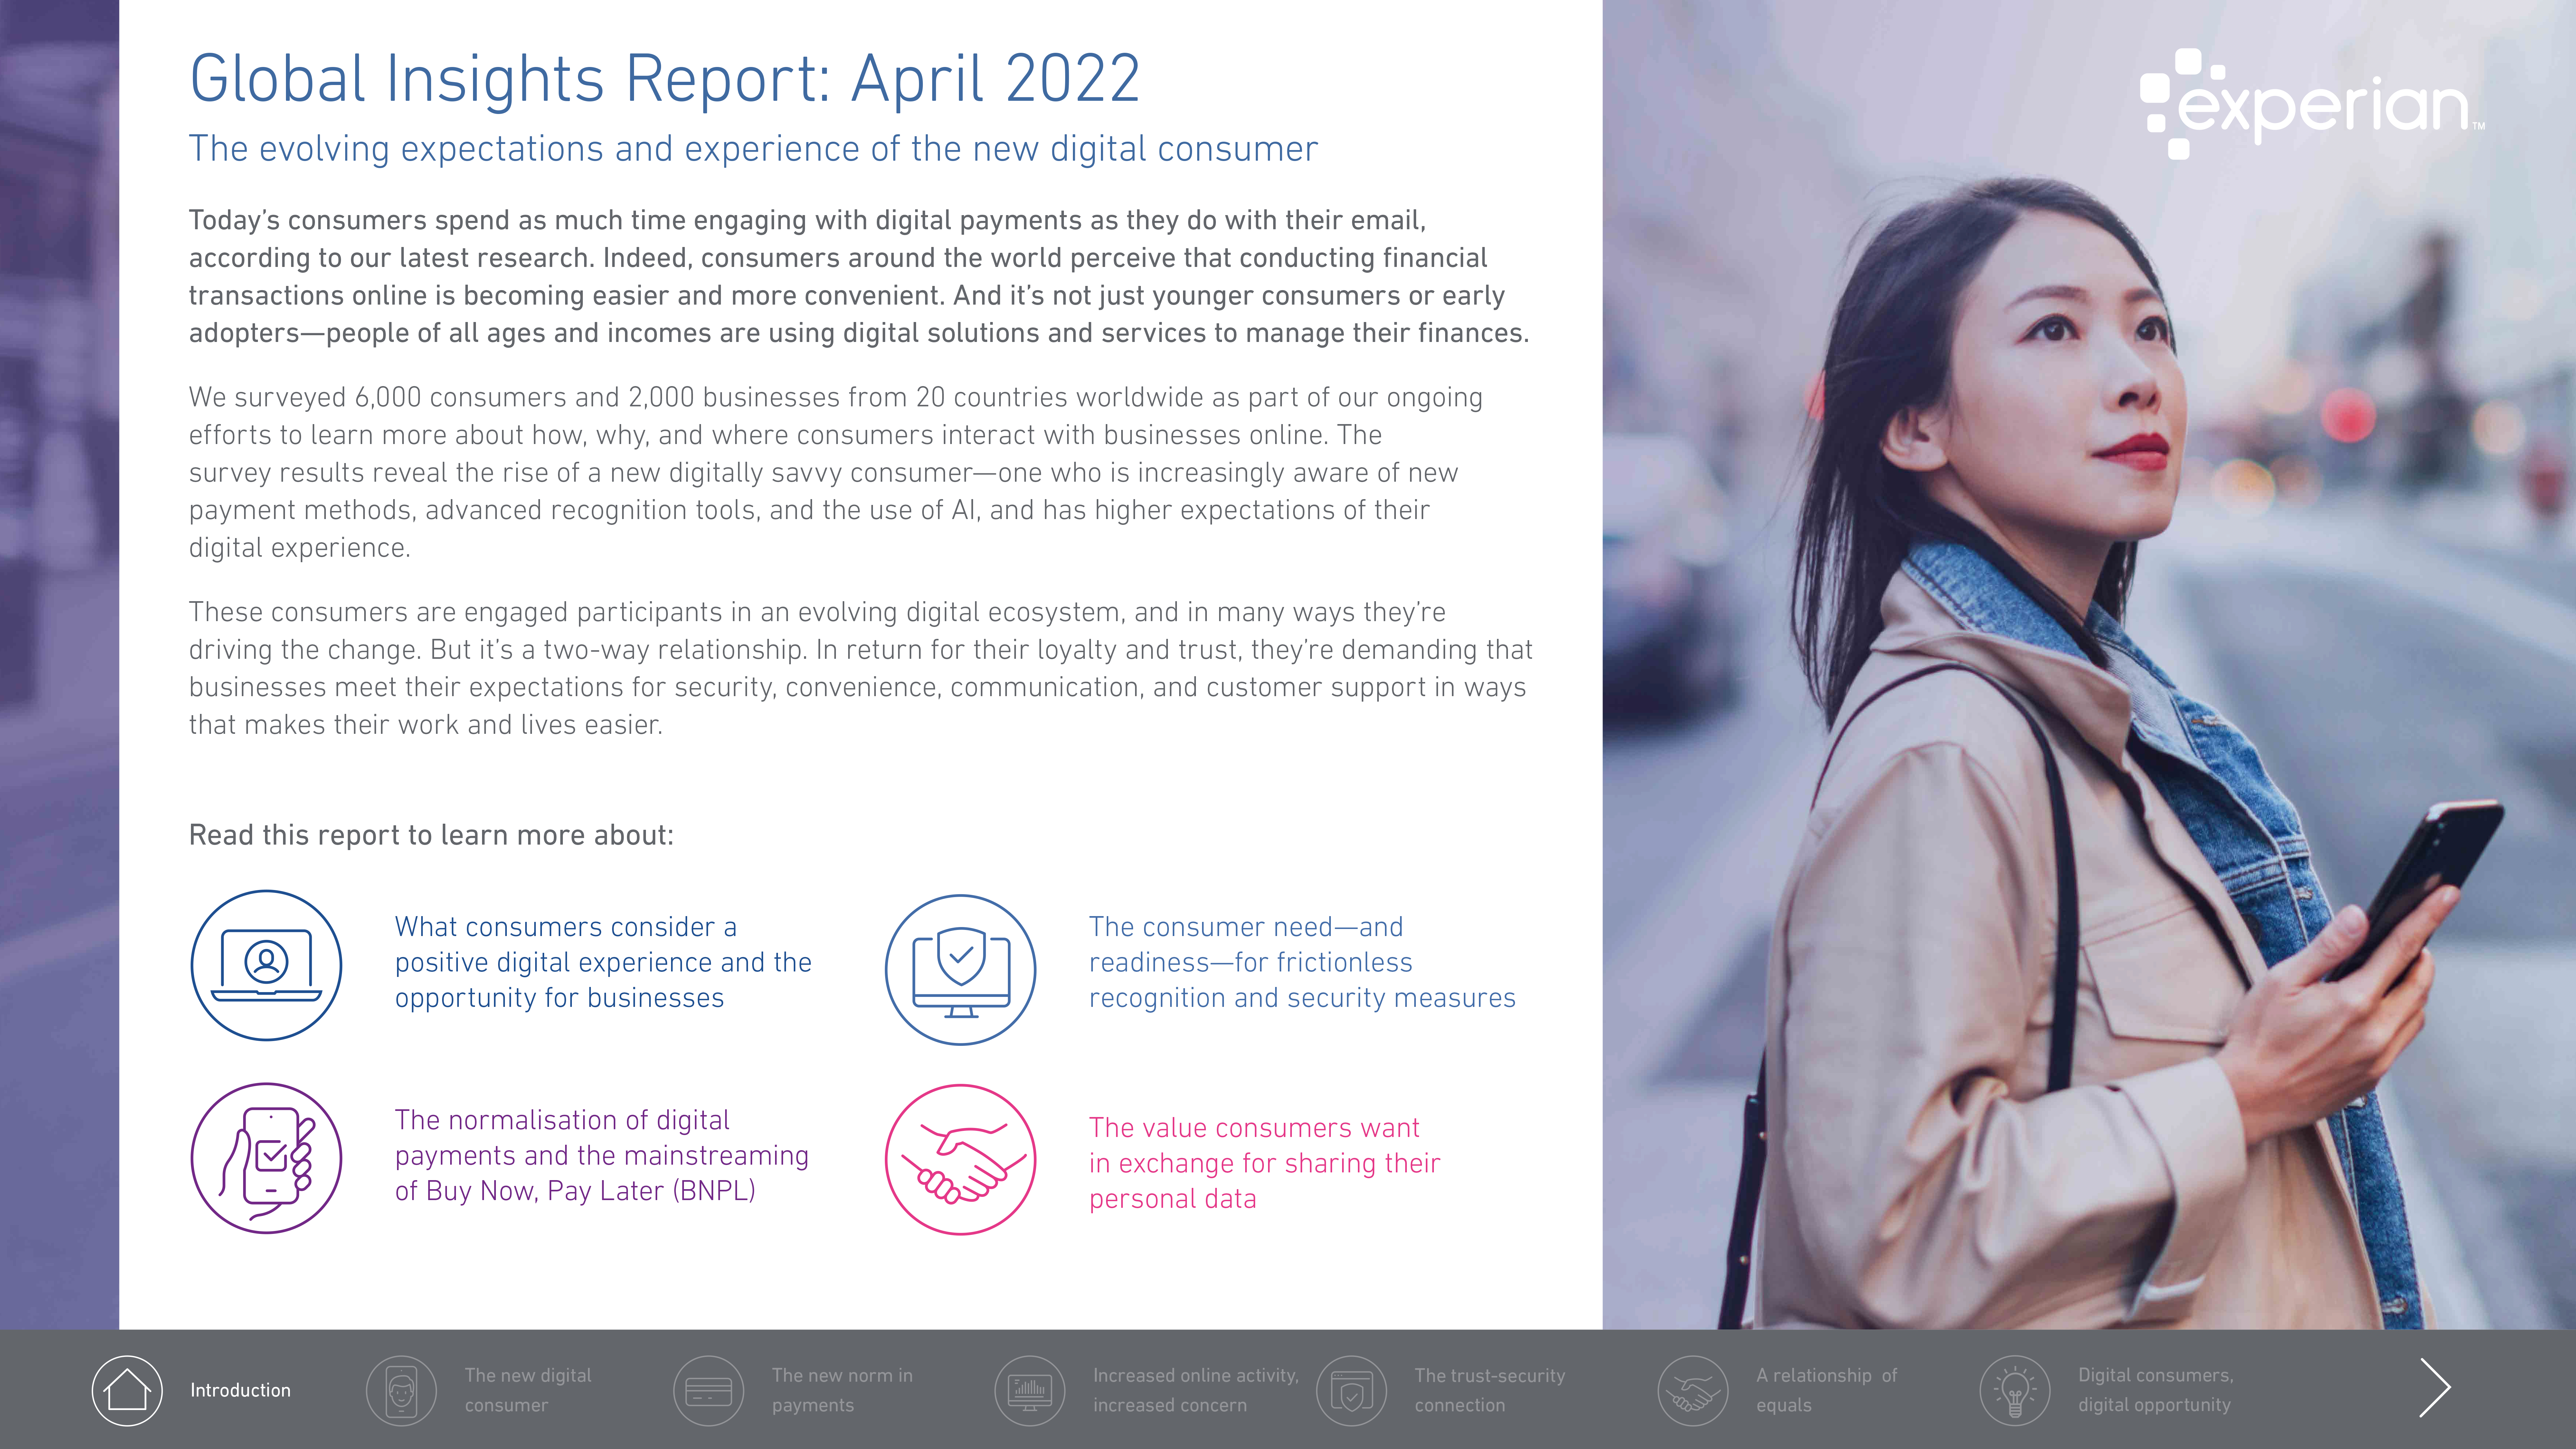Screen dimensions: 2576x1449
Task: Click the trust-security shield icon in navigation
Action: click(1351, 1390)
